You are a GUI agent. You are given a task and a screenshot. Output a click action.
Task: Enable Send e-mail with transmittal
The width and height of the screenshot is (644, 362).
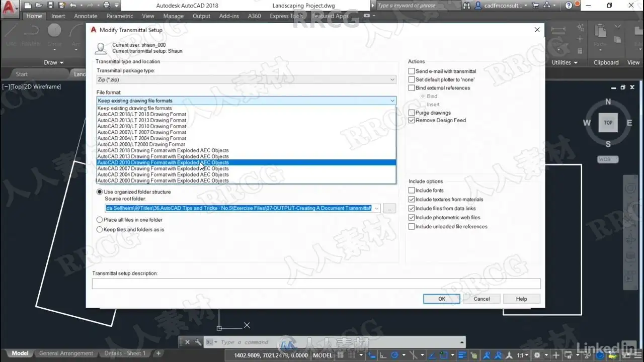pyautogui.click(x=412, y=71)
